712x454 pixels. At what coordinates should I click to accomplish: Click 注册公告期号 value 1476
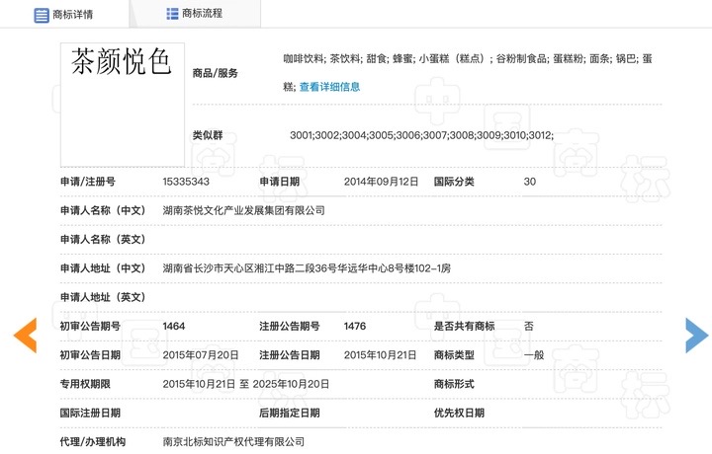[x=355, y=326]
